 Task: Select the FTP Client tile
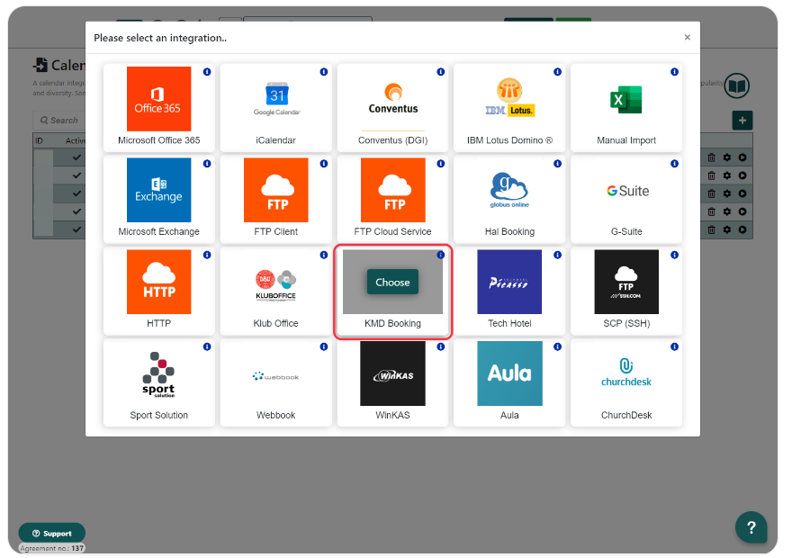tap(275, 199)
